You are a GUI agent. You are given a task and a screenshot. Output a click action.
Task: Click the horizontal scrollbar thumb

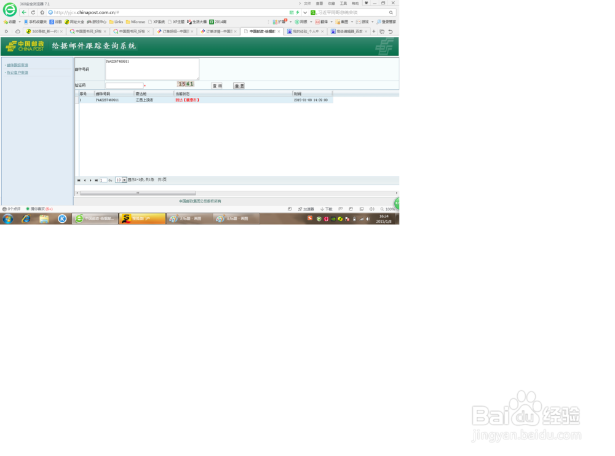(138, 193)
